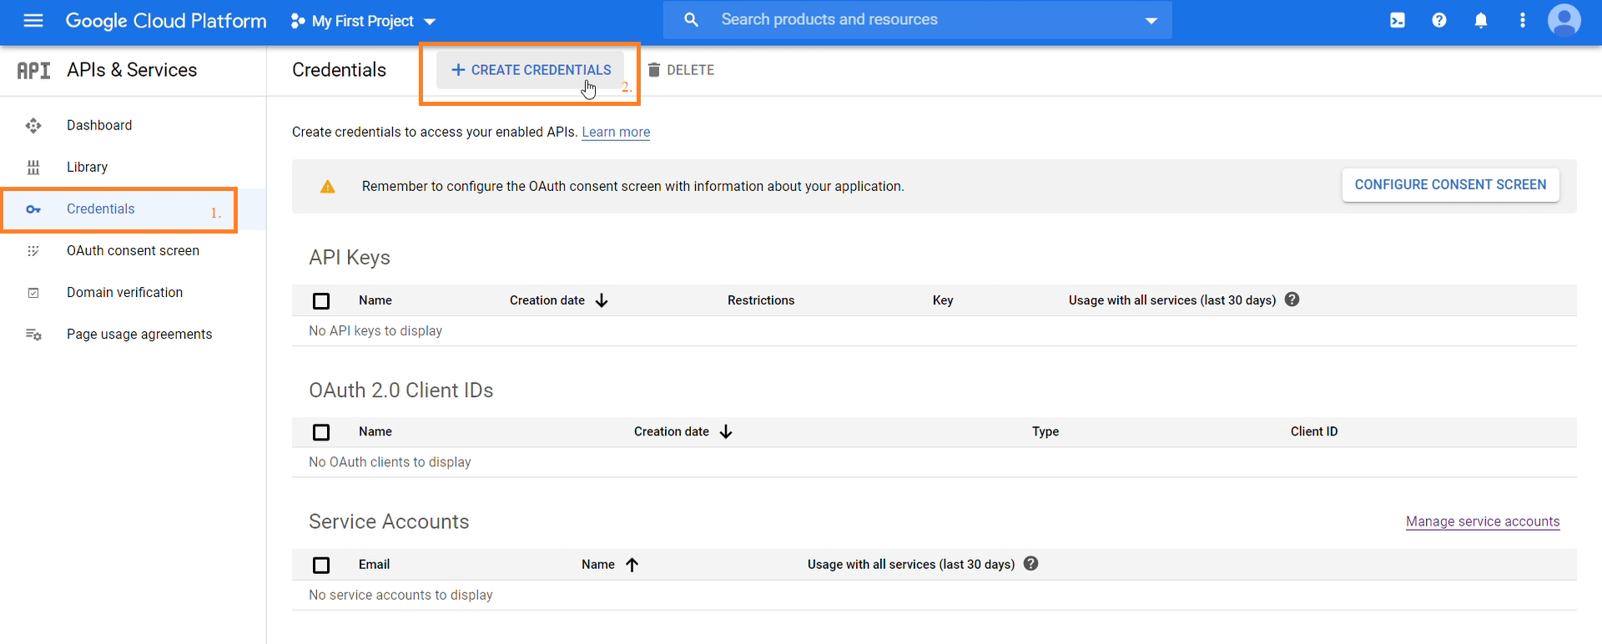Follow the Learn more link
This screenshot has height=644, width=1602.
[616, 132]
